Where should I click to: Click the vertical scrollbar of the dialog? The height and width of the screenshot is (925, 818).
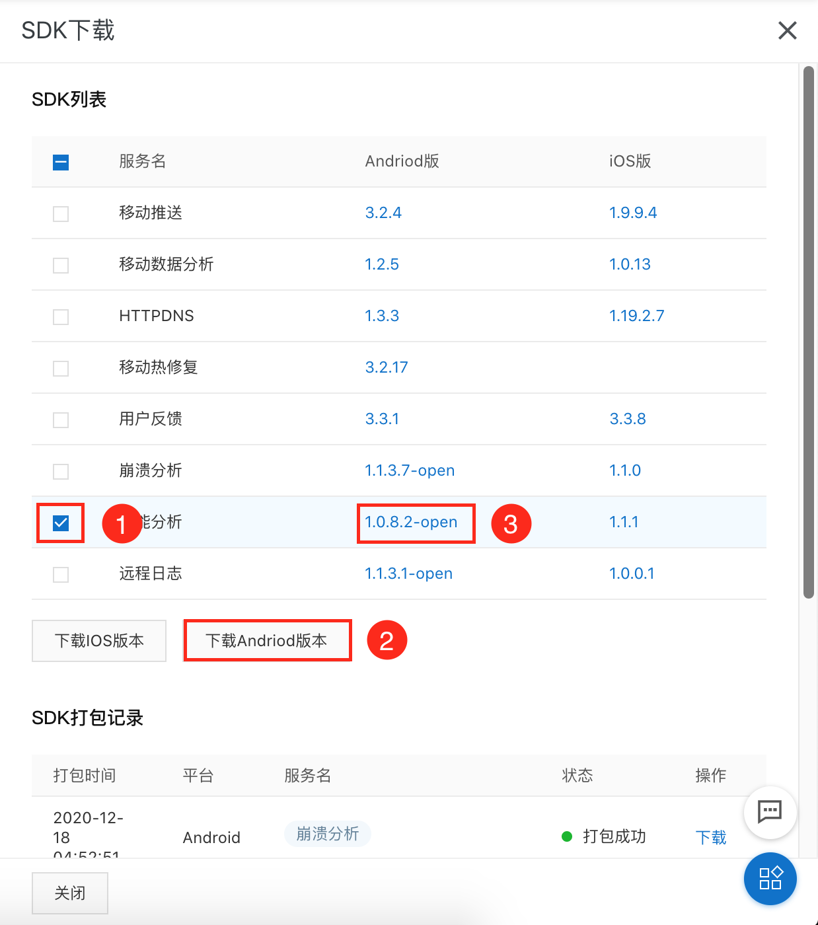(809, 332)
